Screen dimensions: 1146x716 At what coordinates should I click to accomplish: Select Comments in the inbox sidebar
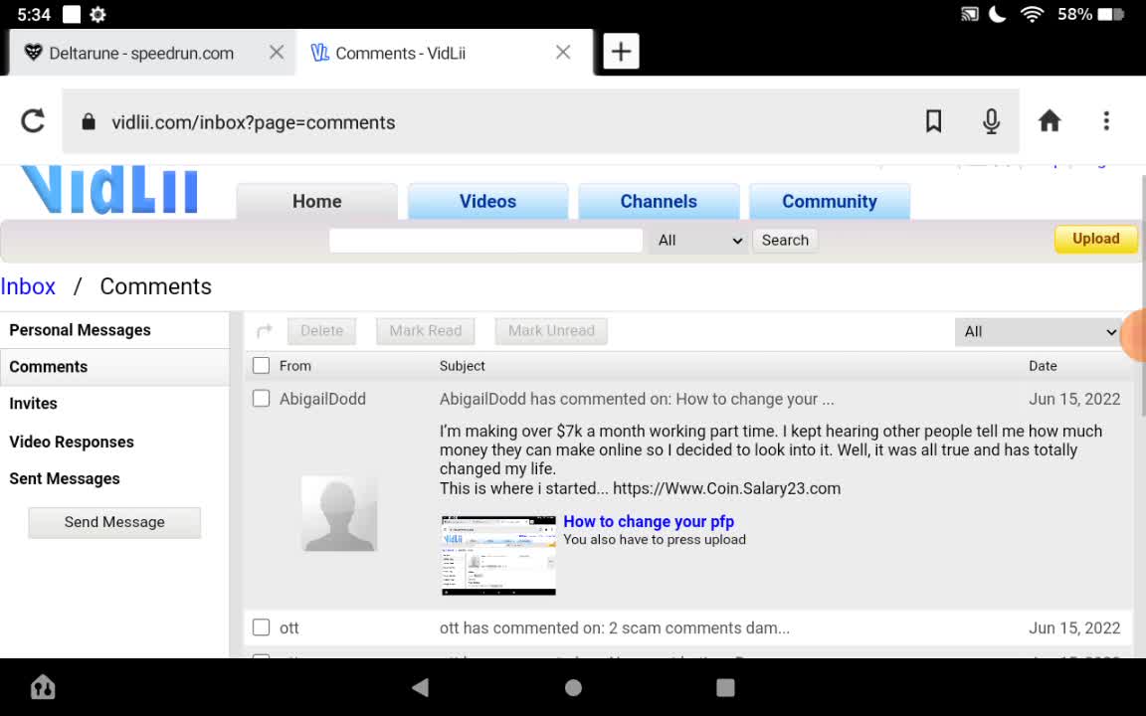pyautogui.click(x=114, y=367)
